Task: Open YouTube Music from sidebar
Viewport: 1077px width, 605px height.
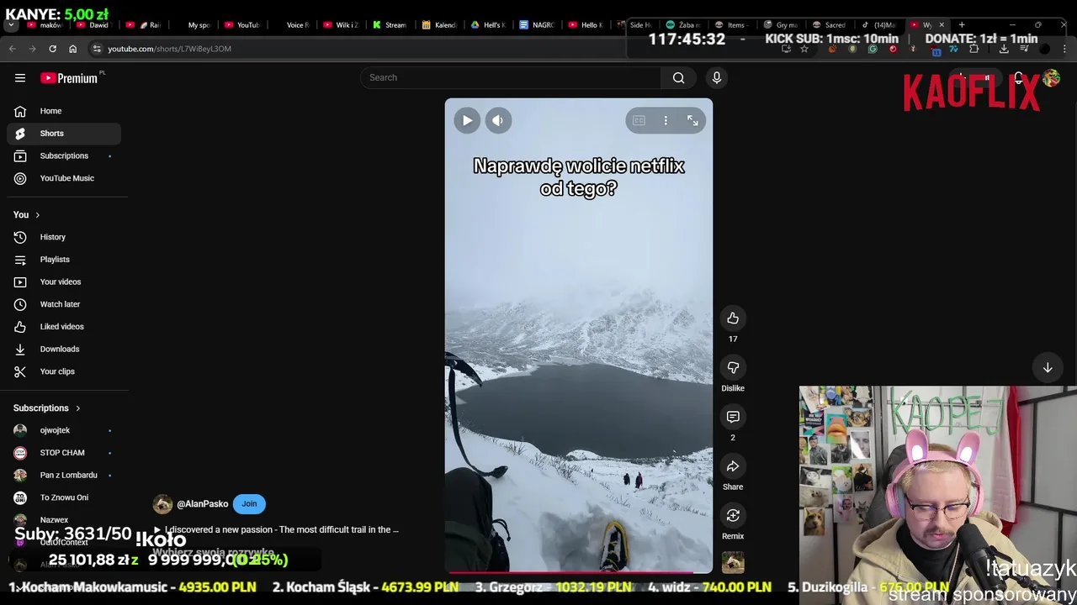Action: pyautogui.click(x=64, y=178)
